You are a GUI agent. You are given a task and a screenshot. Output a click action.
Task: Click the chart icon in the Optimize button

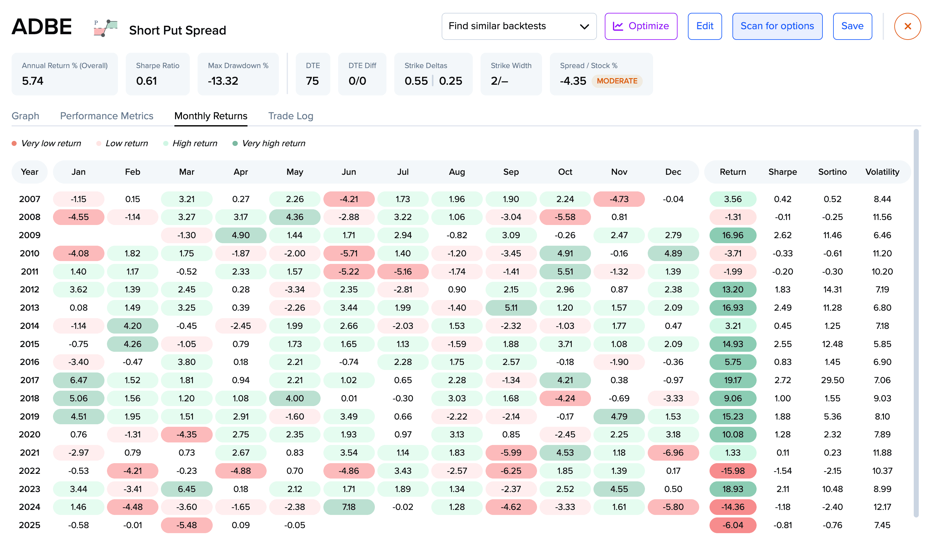(x=618, y=26)
